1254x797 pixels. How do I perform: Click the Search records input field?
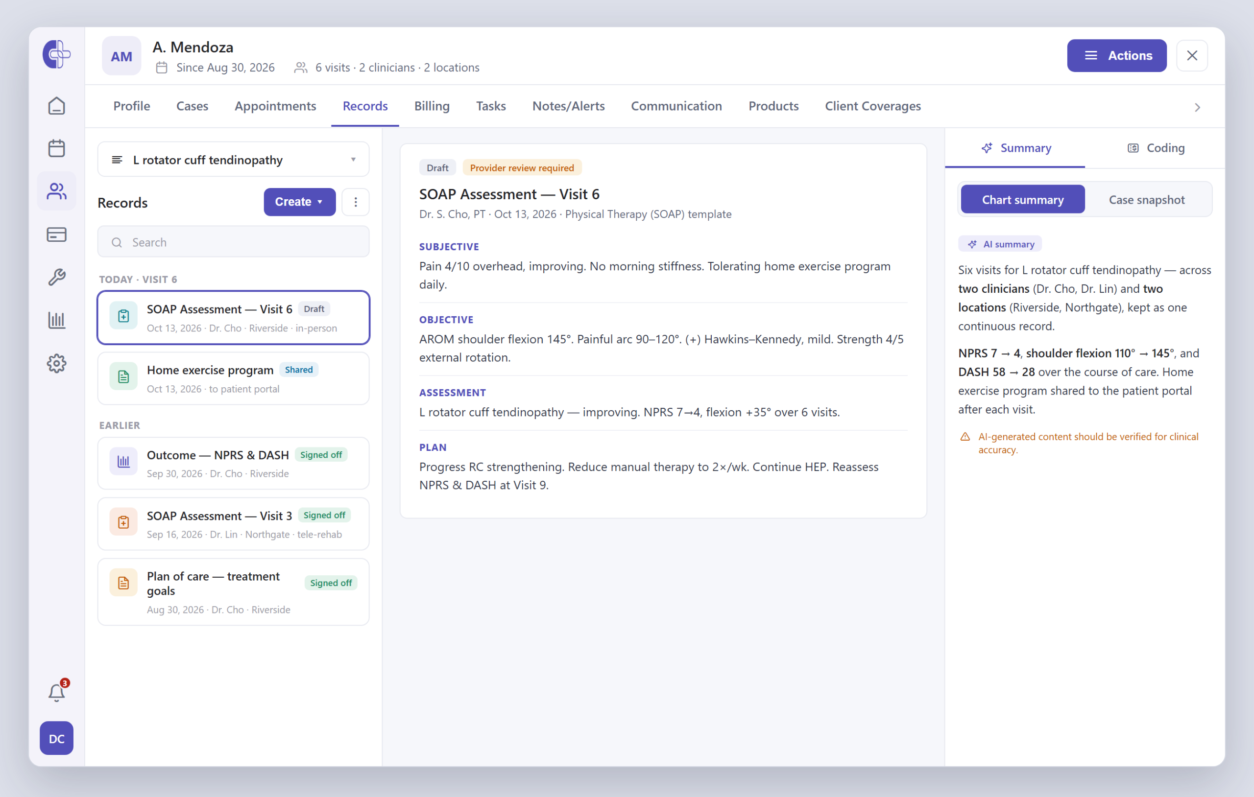click(233, 242)
